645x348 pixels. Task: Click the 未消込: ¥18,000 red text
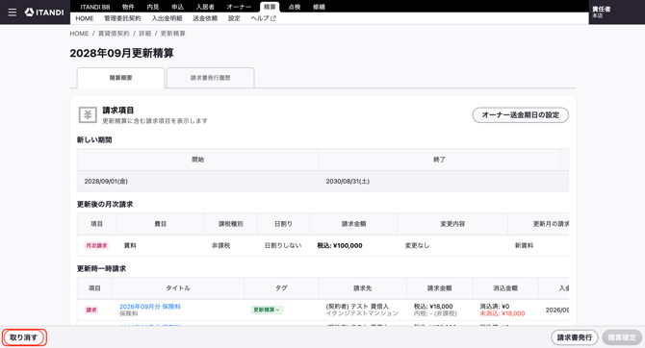click(503, 313)
